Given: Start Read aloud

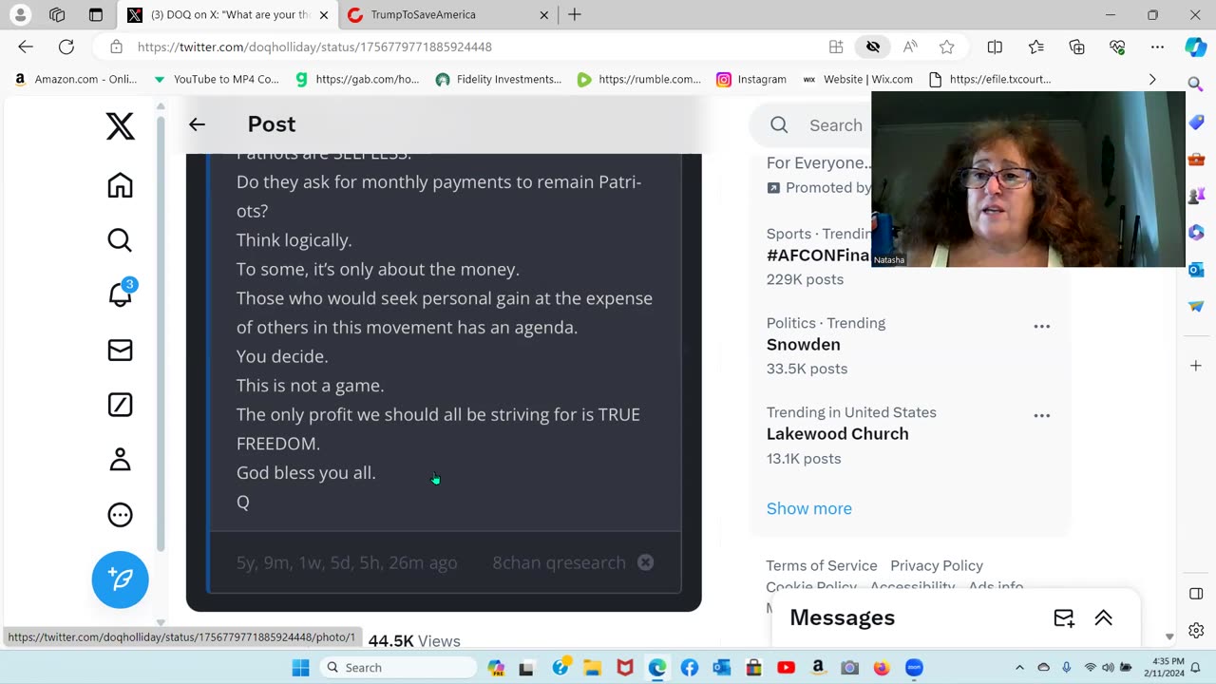Looking at the screenshot, I should pyautogui.click(x=910, y=47).
